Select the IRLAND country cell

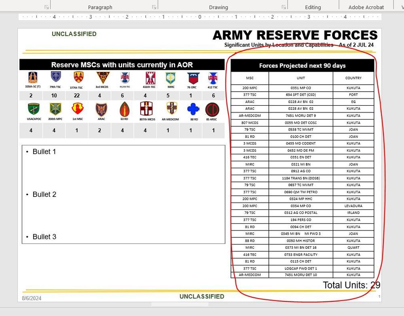point(353,213)
